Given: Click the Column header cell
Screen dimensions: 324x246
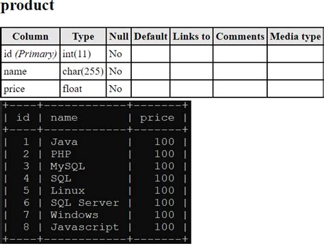Looking at the screenshot, I should point(31,36).
